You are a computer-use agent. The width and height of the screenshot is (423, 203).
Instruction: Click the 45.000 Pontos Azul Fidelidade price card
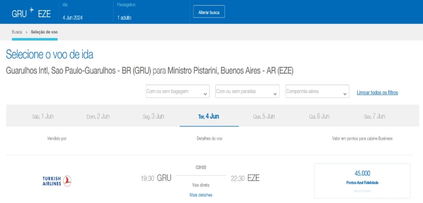click(362, 178)
